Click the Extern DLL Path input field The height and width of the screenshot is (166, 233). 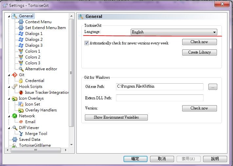coord(160,98)
